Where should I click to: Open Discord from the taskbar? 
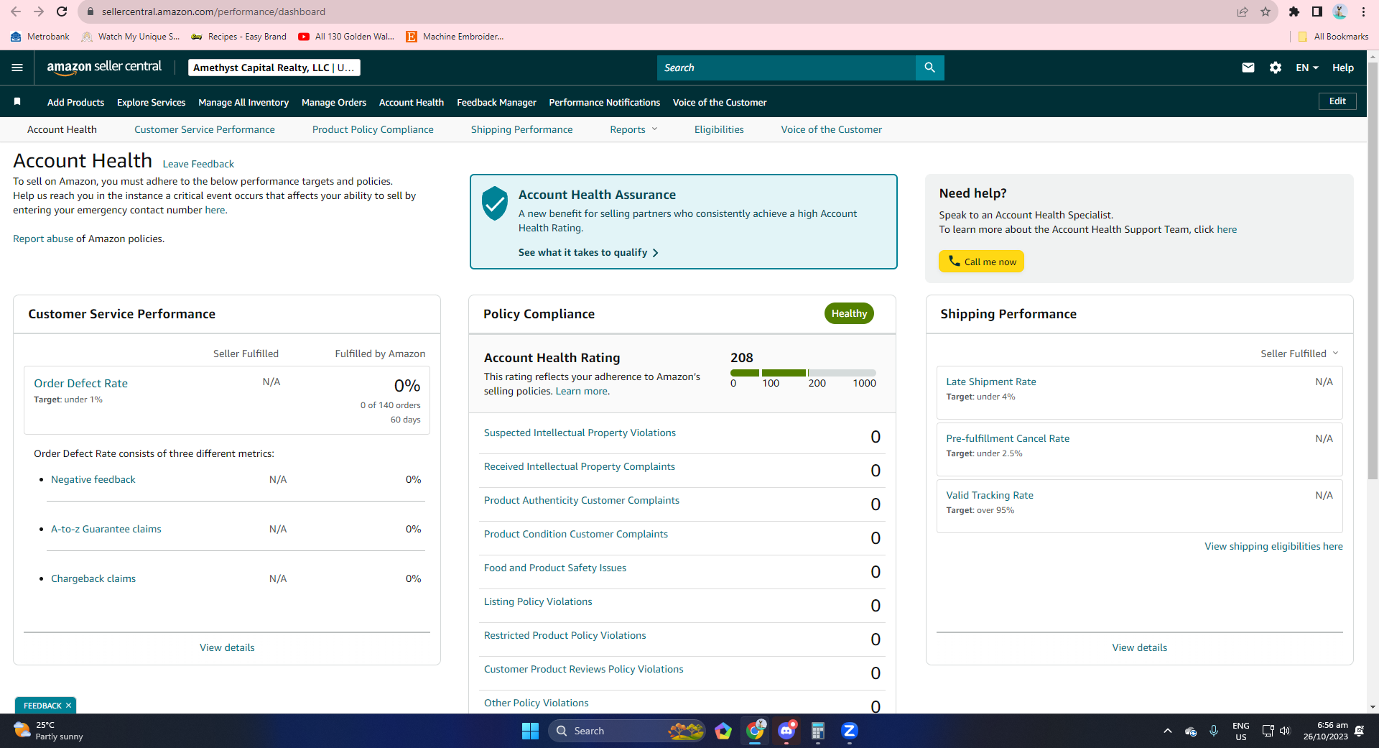pos(786,731)
